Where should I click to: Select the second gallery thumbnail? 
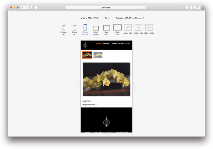click(x=98, y=55)
